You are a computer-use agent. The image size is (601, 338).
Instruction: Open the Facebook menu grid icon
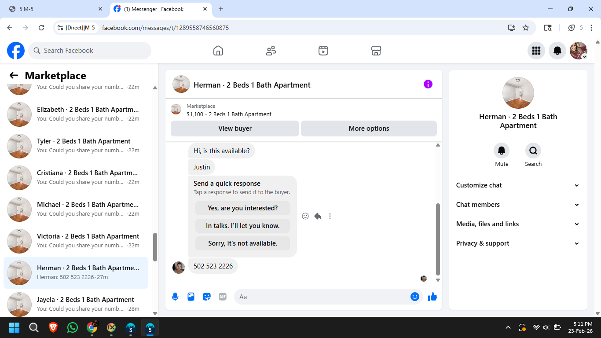[x=536, y=51]
